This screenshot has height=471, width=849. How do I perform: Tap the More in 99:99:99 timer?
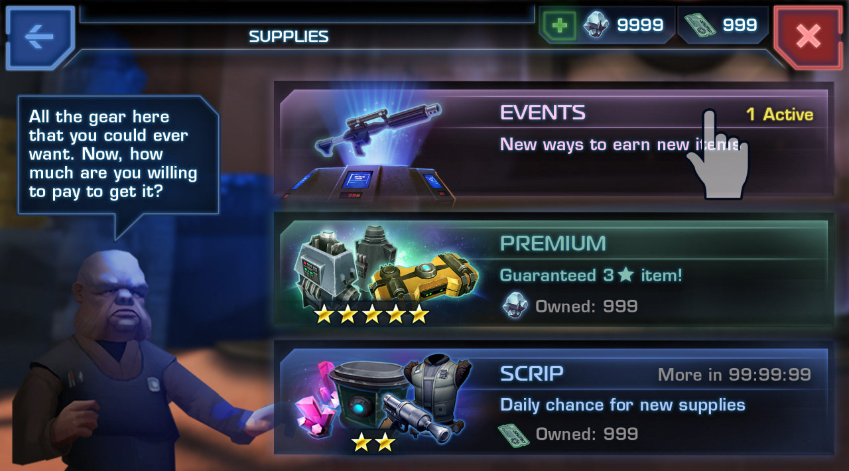[734, 375]
